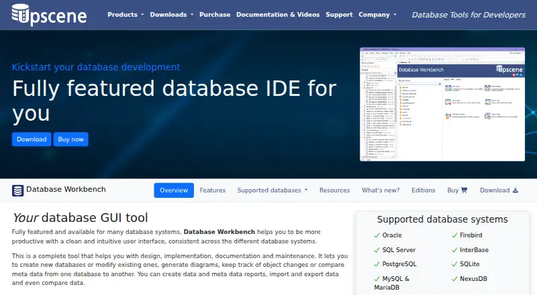Click the PostgreSQL list entry
Image resolution: width=537 pixels, height=295 pixels.
tap(399, 264)
